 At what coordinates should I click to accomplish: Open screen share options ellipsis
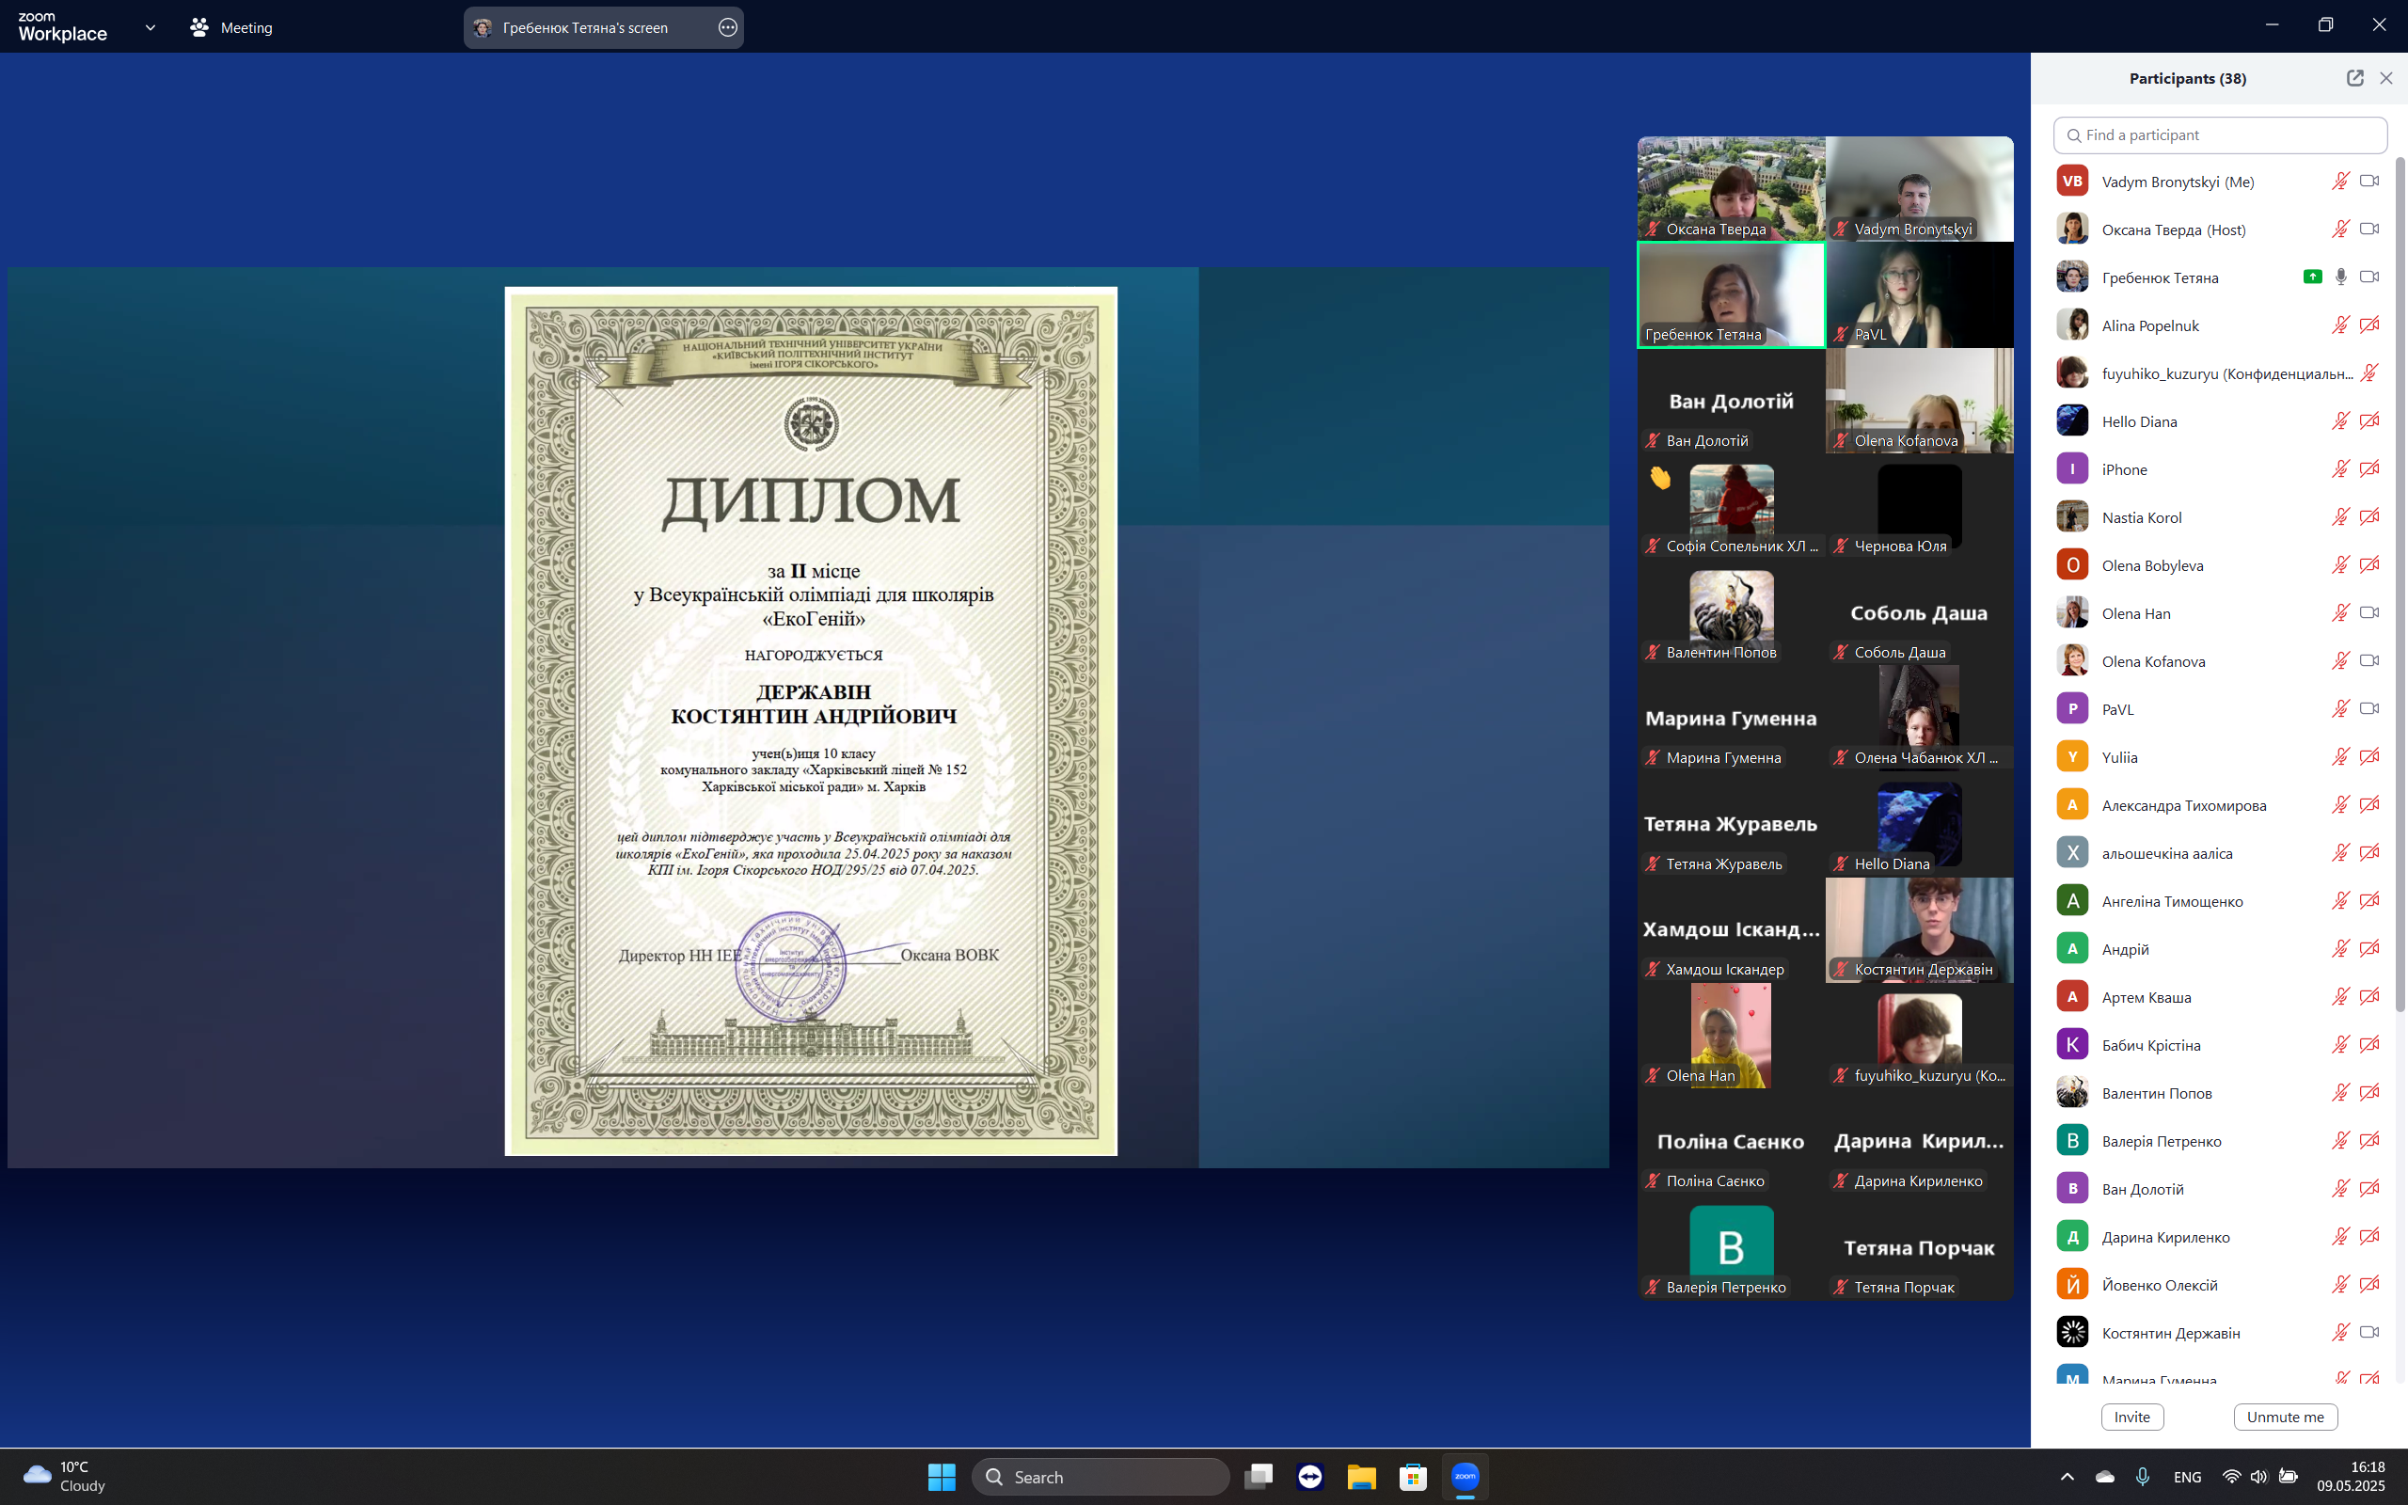(x=727, y=28)
